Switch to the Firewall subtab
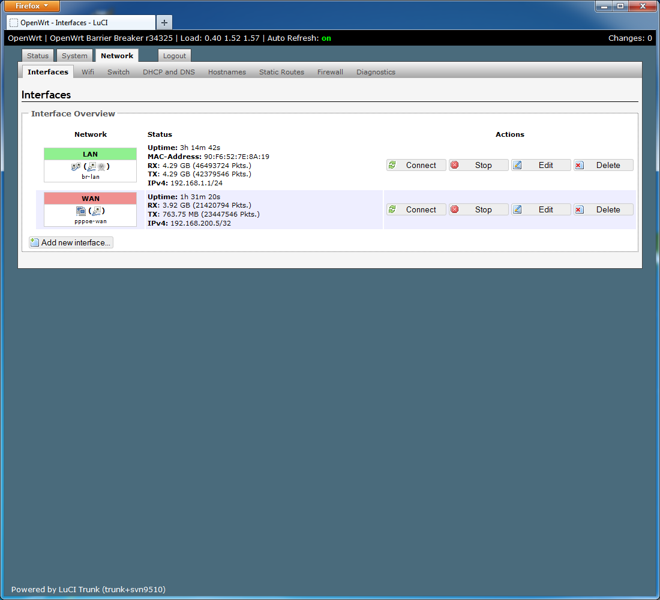Screen dimensions: 660x600 tap(330, 72)
